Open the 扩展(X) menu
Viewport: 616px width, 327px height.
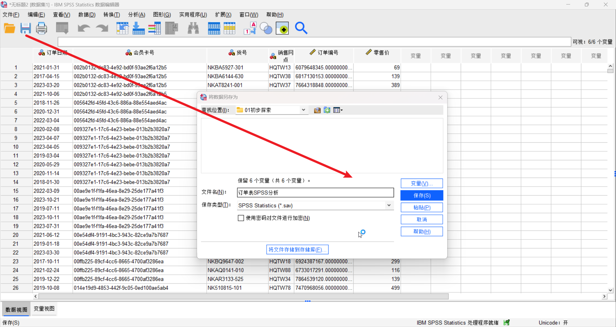point(223,15)
